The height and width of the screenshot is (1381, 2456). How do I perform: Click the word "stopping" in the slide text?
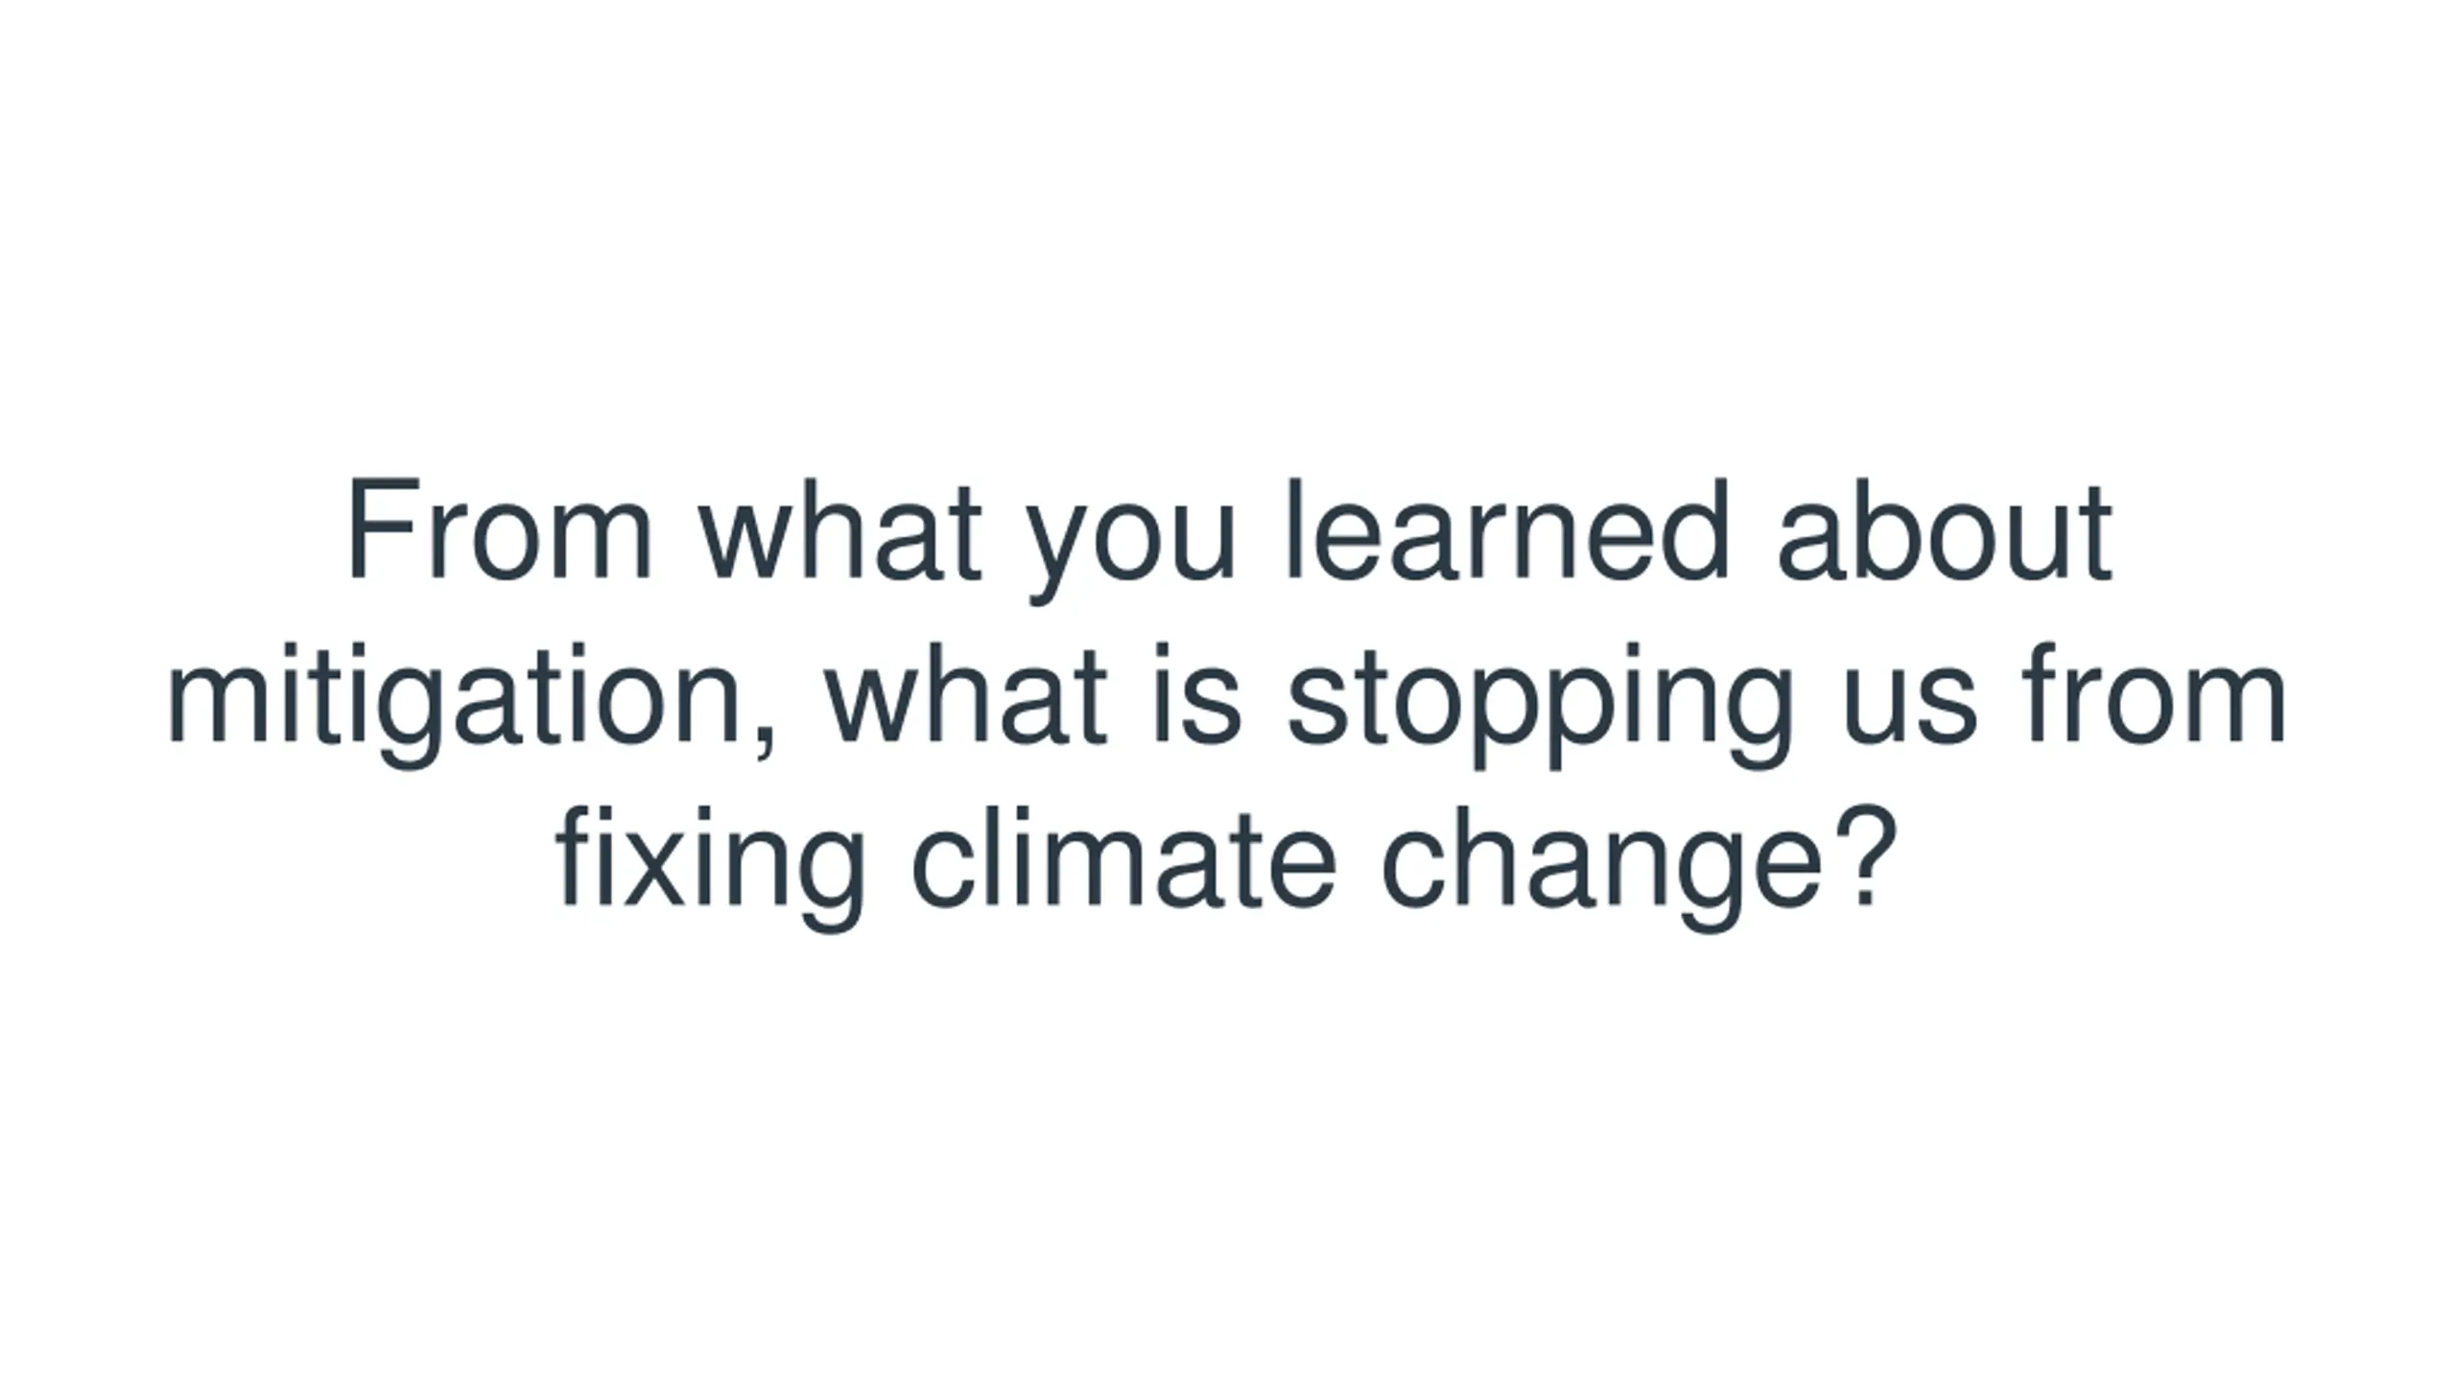(1540, 706)
